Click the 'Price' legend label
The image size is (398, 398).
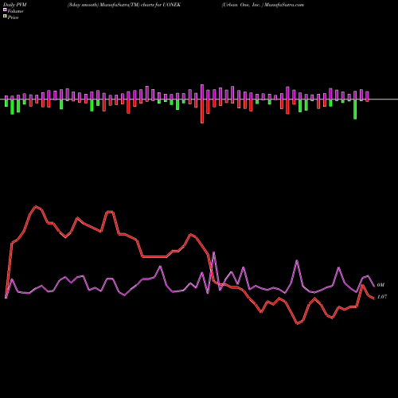pos(13,18)
